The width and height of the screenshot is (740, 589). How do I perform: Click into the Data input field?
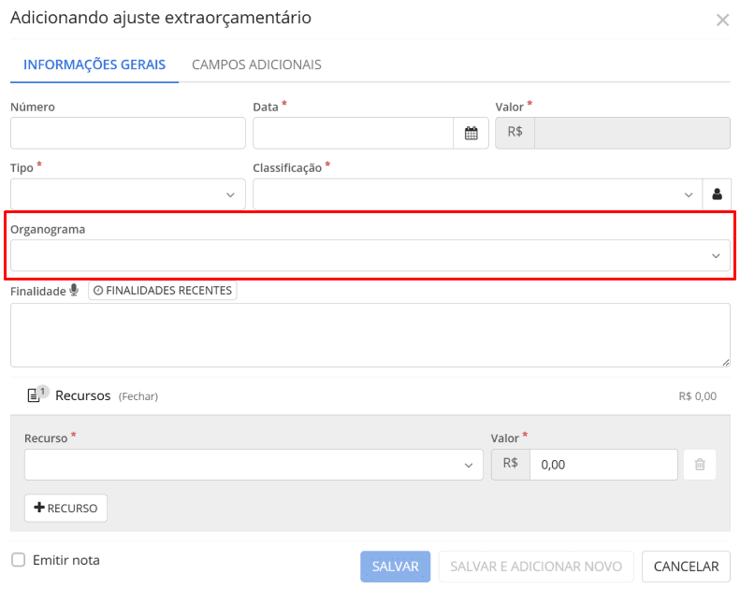click(x=353, y=133)
